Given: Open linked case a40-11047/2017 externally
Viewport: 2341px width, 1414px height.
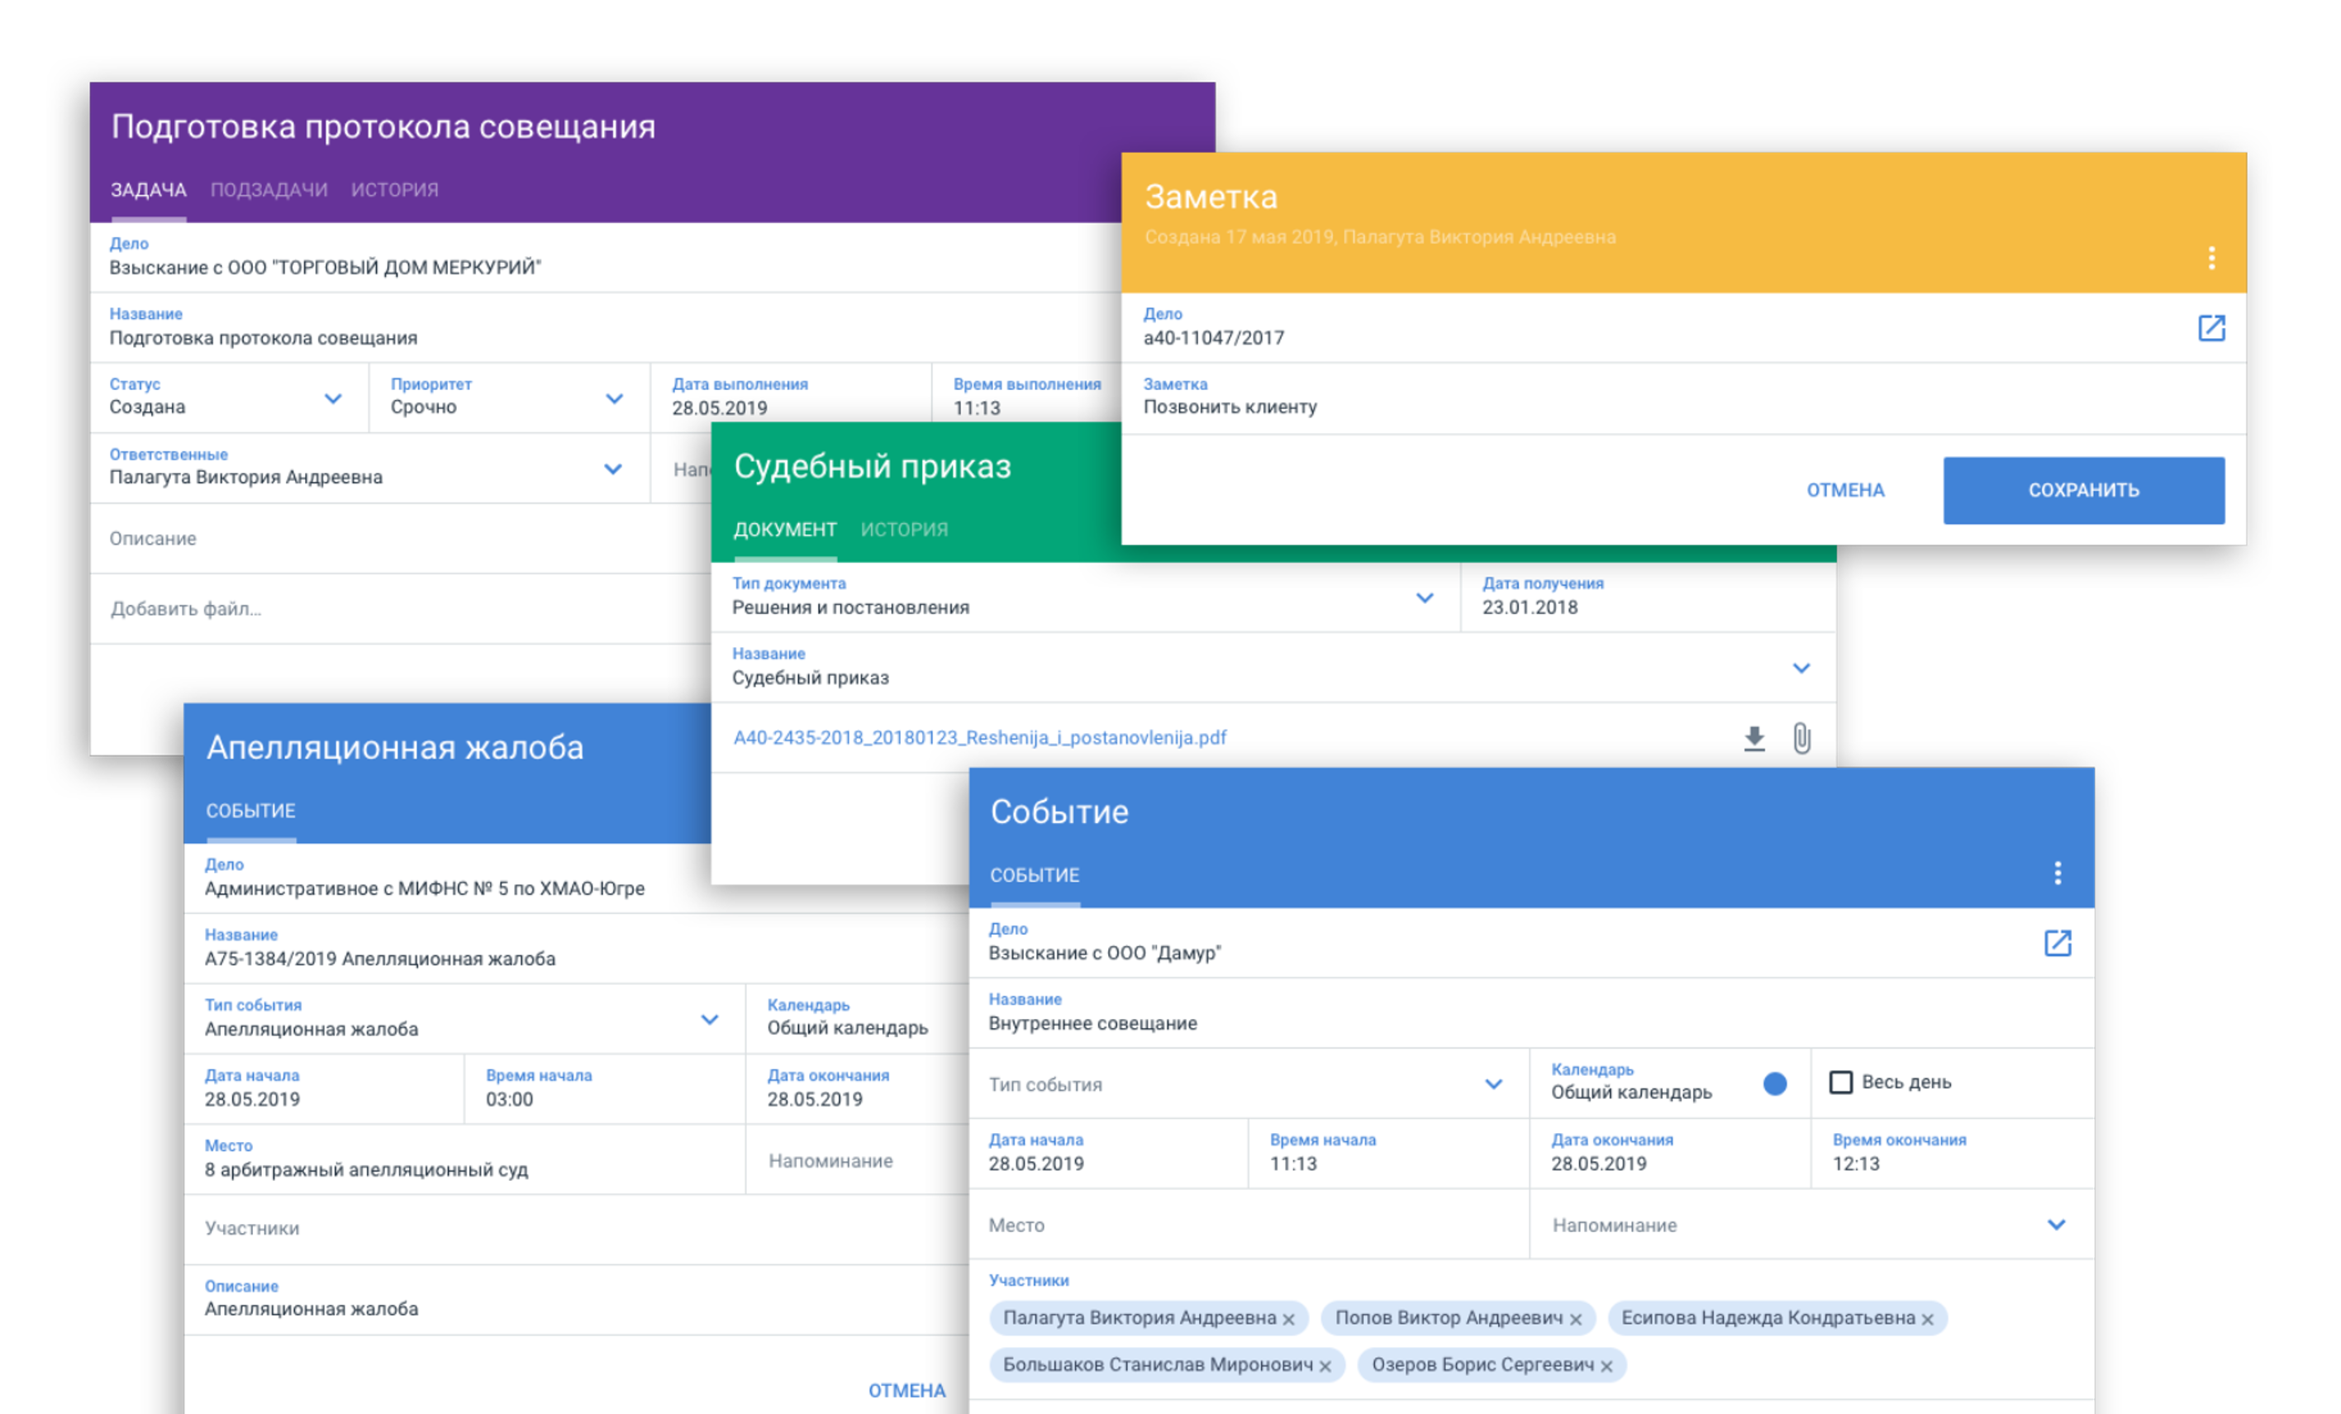Looking at the screenshot, I should 2210,328.
